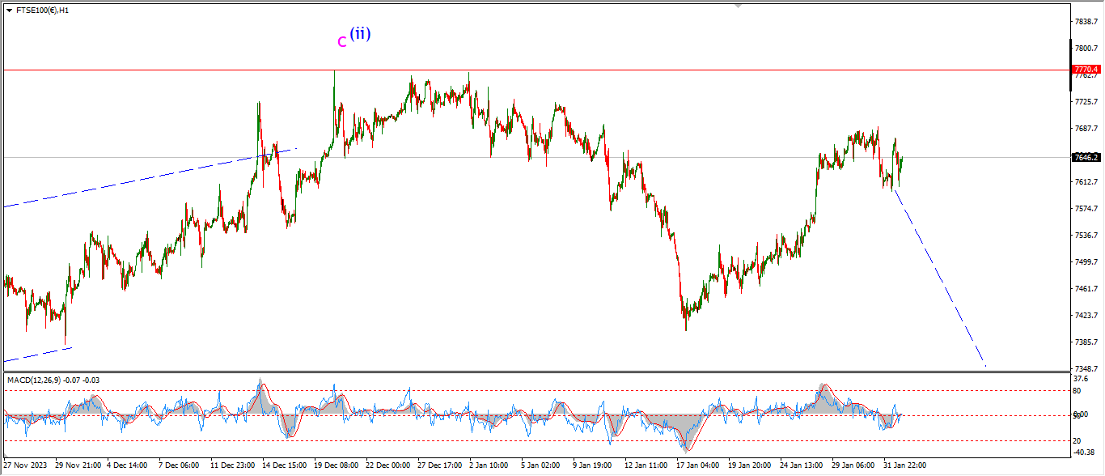Select the dashed blue projection line heading downward
Image resolution: width=1105 pixels, height=476 pixels.
click(x=938, y=276)
